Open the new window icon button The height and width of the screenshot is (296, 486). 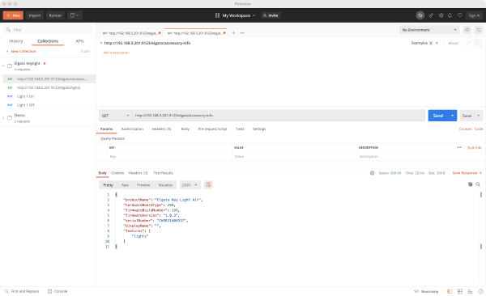[75, 15]
